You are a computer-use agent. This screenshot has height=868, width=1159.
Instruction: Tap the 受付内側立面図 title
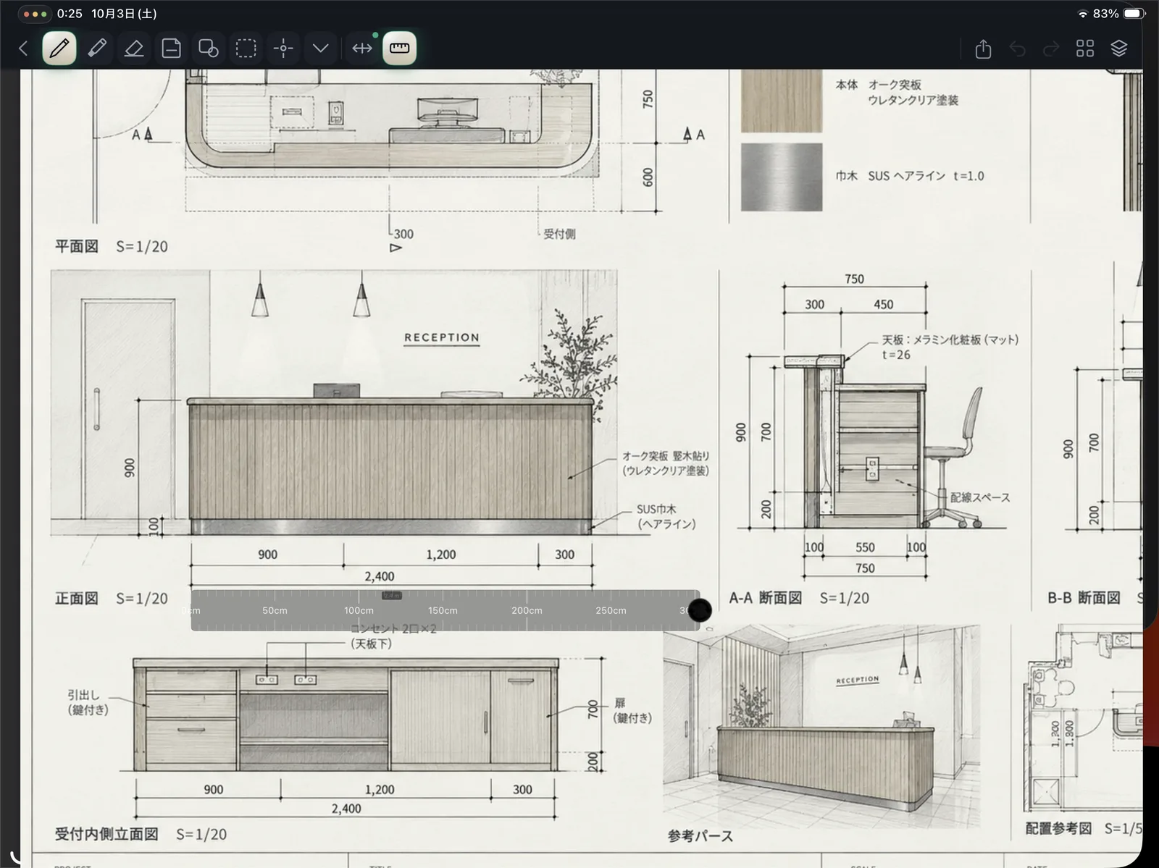106,834
